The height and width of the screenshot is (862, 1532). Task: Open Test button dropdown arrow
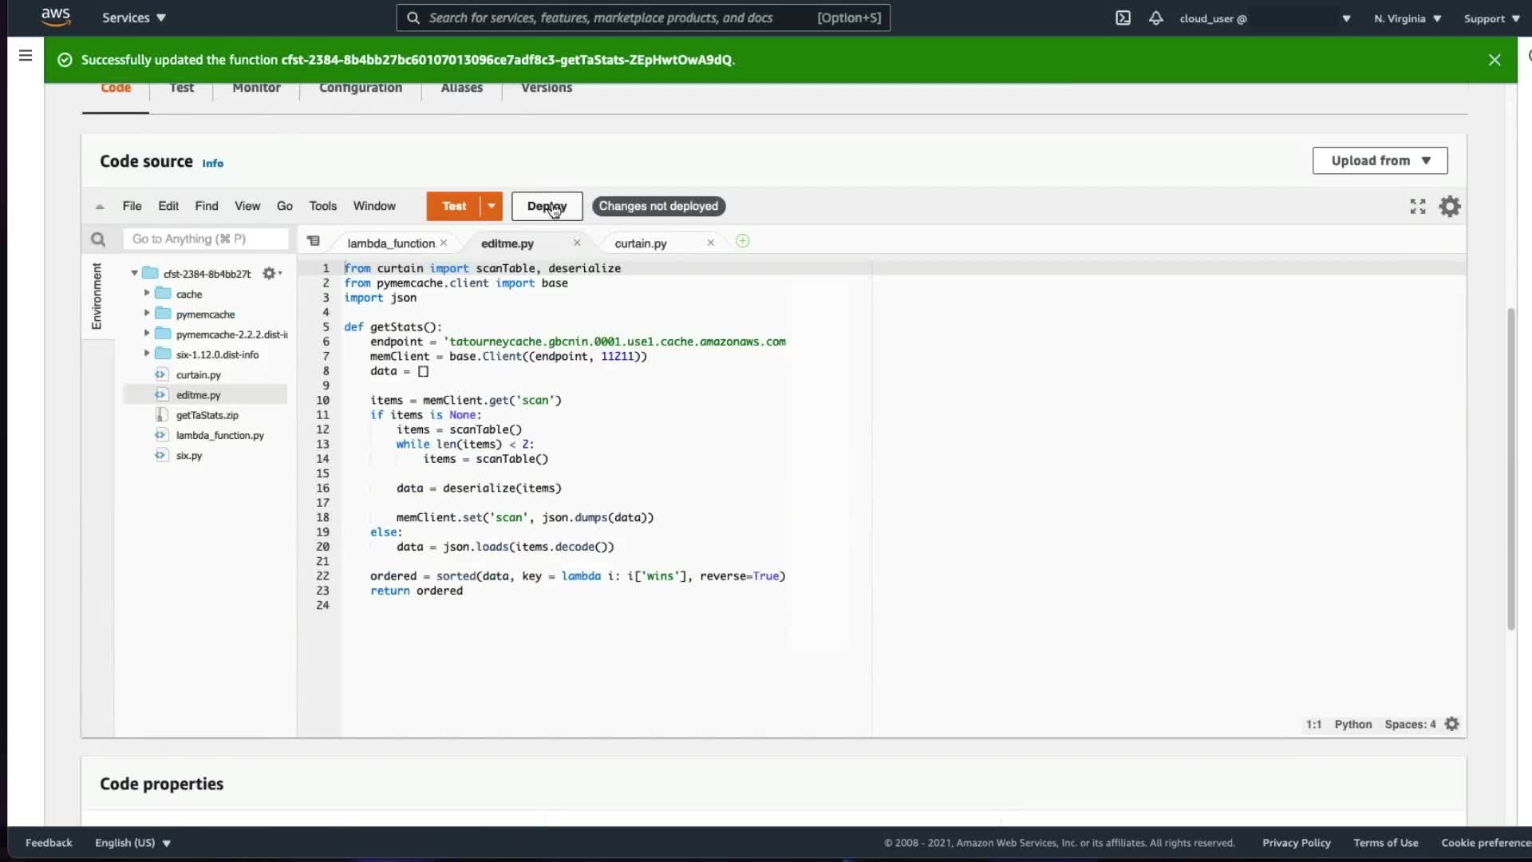[492, 206]
